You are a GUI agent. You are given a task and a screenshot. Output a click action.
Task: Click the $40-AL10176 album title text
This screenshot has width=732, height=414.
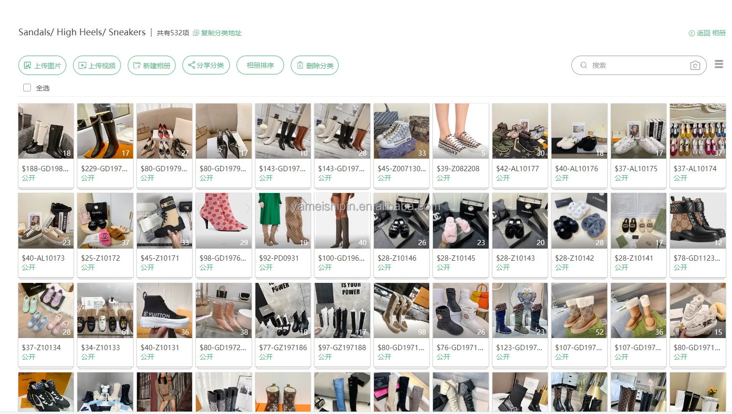click(x=577, y=169)
